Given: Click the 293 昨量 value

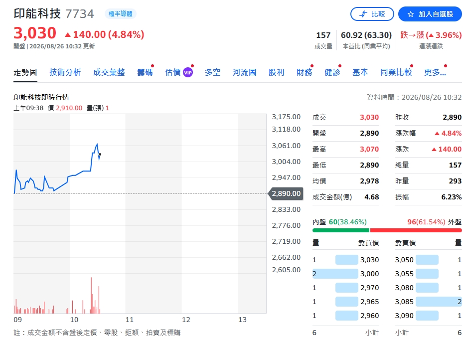Looking at the screenshot, I should 455,181.
